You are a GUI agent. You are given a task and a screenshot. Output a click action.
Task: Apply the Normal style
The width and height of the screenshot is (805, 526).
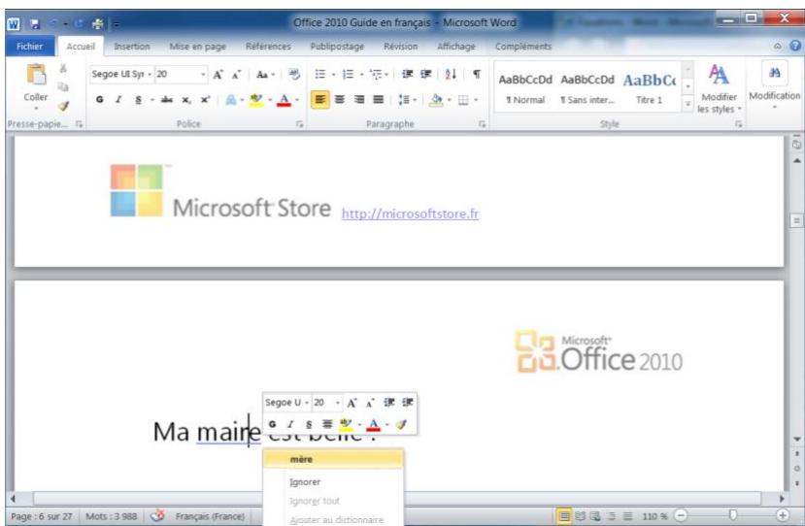pyautogui.click(x=525, y=88)
